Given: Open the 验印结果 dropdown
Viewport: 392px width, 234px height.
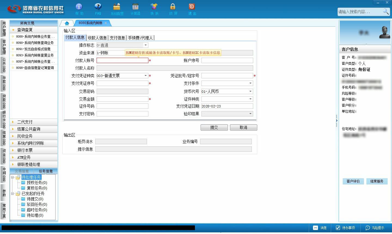Looking at the screenshot, I should click(250, 114).
